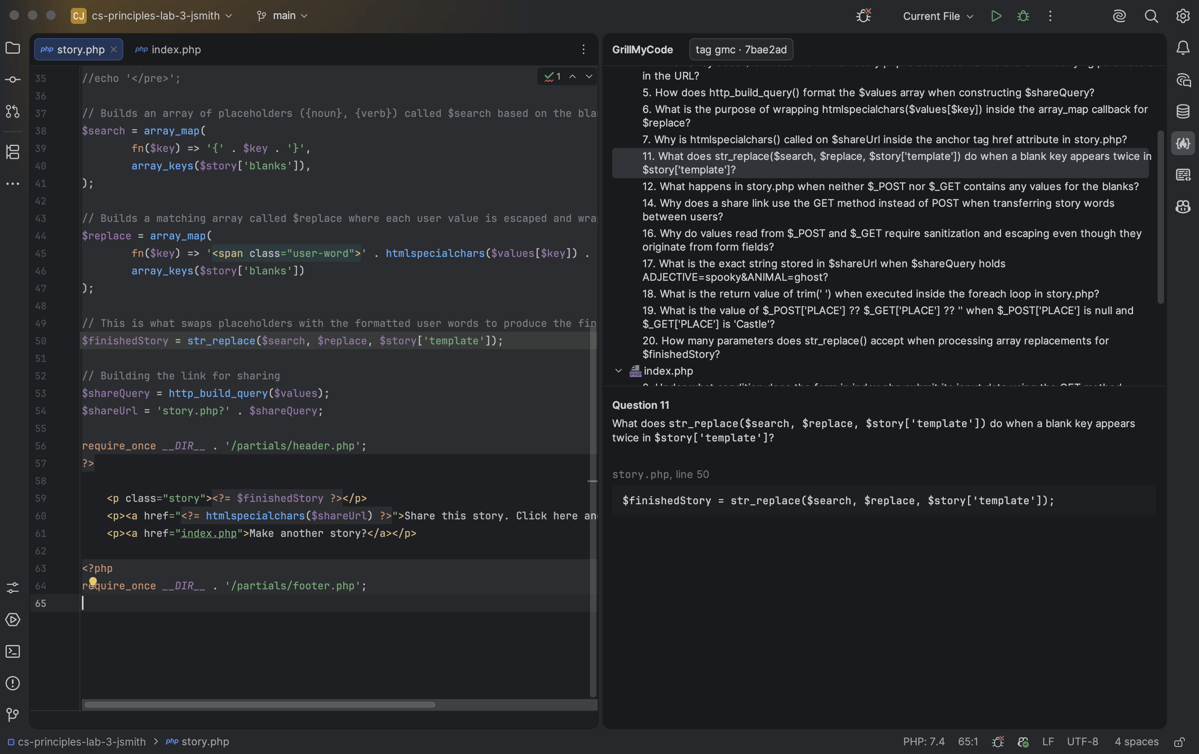Open the Pull Requests tool window

(12, 112)
